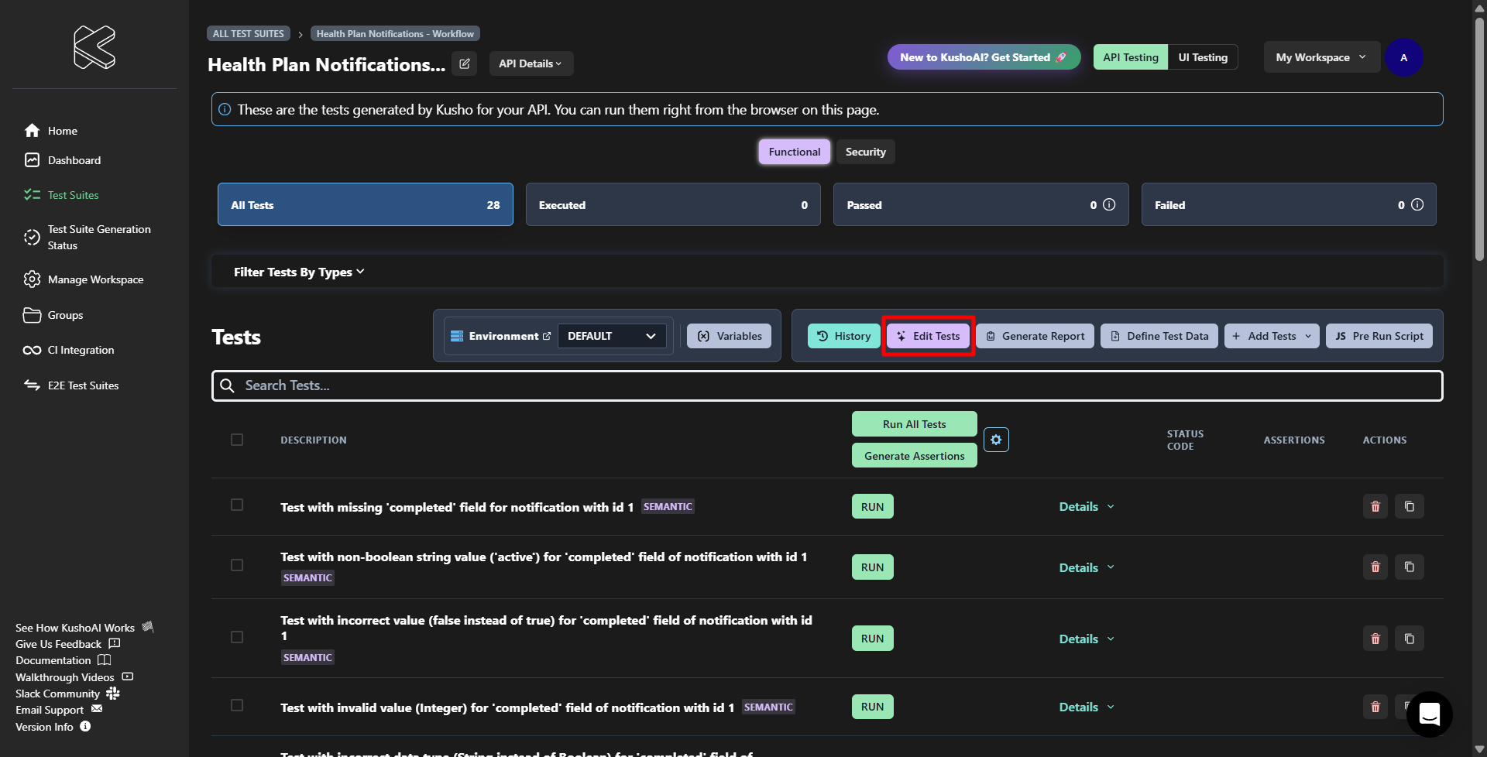Click the Search Tests input field
This screenshot has width=1487, height=757.
826,385
